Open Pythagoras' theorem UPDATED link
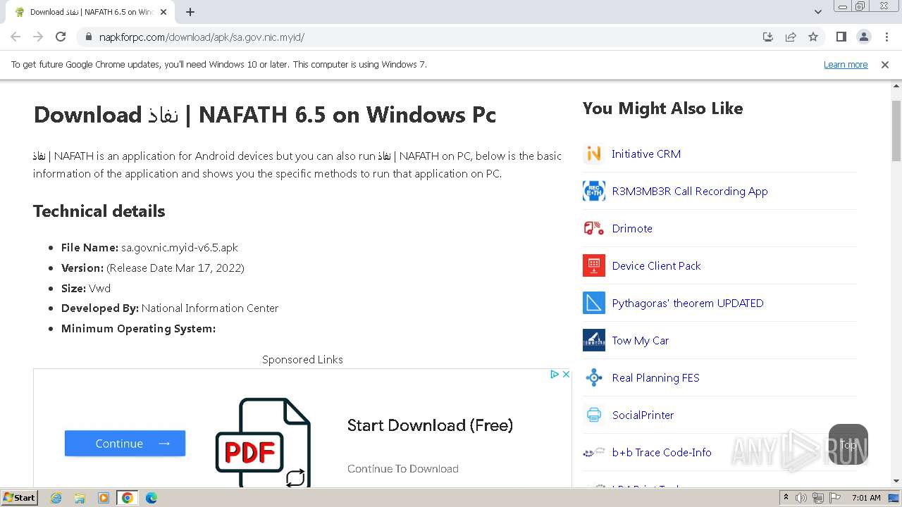The height and width of the screenshot is (507, 902). click(x=688, y=303)
